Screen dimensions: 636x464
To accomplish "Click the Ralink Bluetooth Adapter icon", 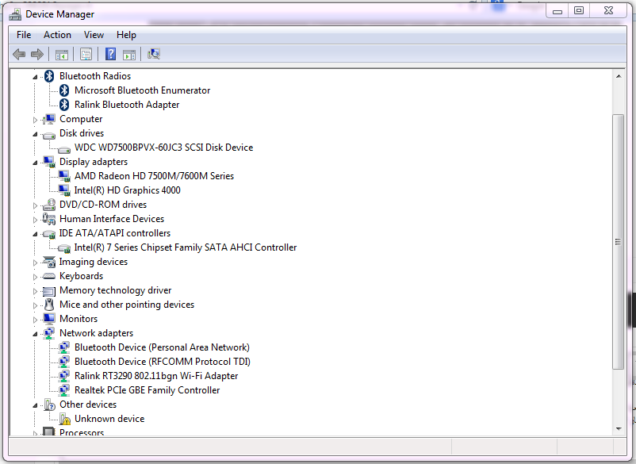I will (64, 105).
